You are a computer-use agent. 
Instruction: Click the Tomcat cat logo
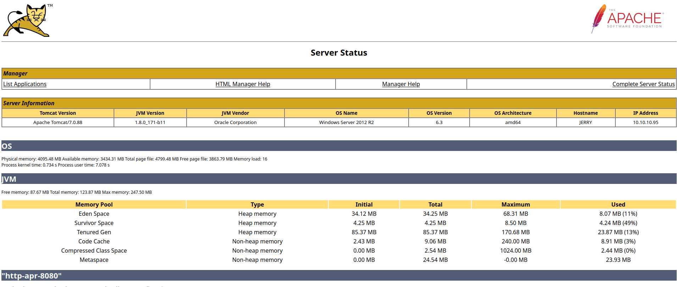[x=27, y=21]
